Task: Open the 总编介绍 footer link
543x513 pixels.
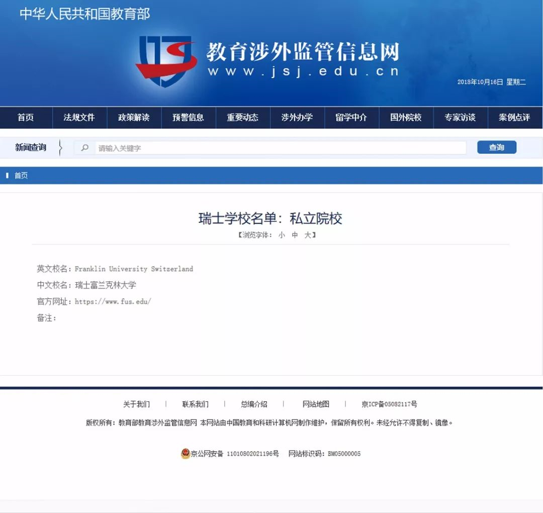Action: [x=254, y=404]
